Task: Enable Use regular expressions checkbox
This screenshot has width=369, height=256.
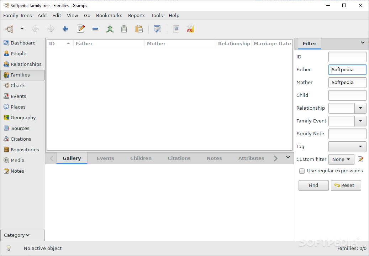Action: pyautogui.click(x=302, y=171)
